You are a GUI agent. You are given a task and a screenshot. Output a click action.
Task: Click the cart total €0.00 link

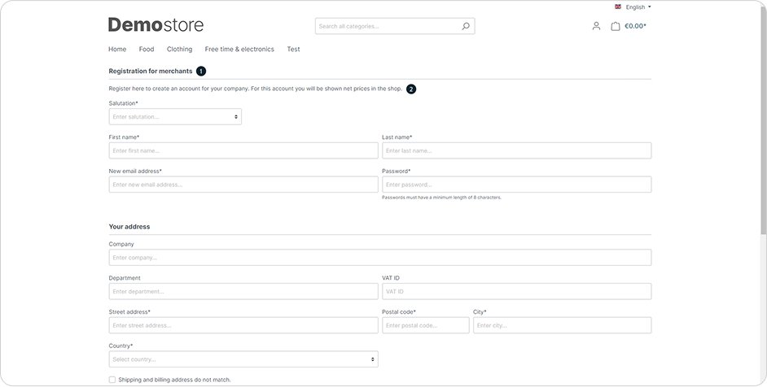click(x=635, y=26)
